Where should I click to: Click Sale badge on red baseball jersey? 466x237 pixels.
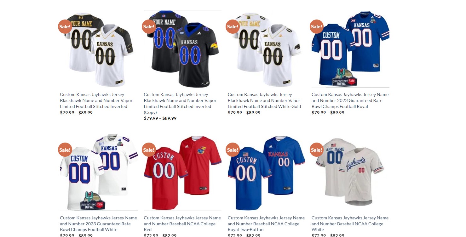tap(149, 150)
